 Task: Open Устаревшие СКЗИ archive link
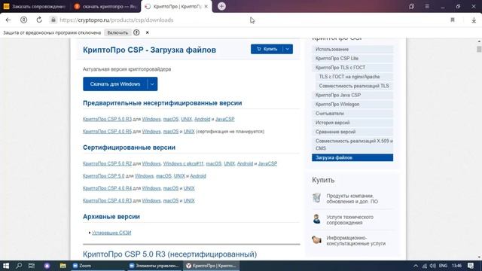(x=111, y=233)
